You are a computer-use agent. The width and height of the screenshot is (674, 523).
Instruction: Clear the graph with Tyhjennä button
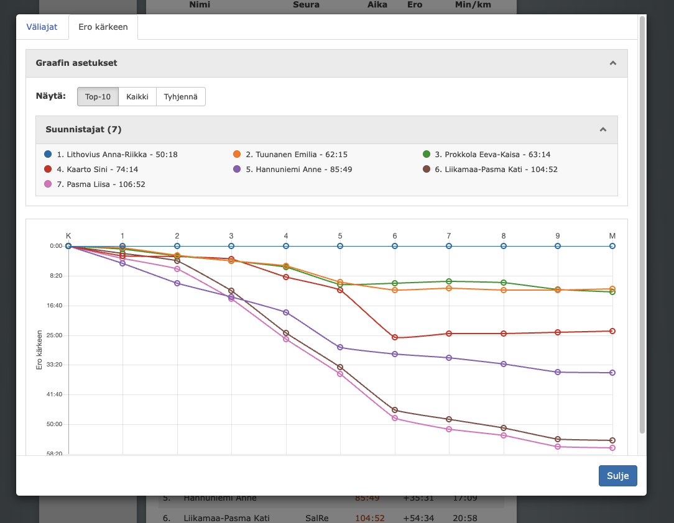click(x=180, y=97)
